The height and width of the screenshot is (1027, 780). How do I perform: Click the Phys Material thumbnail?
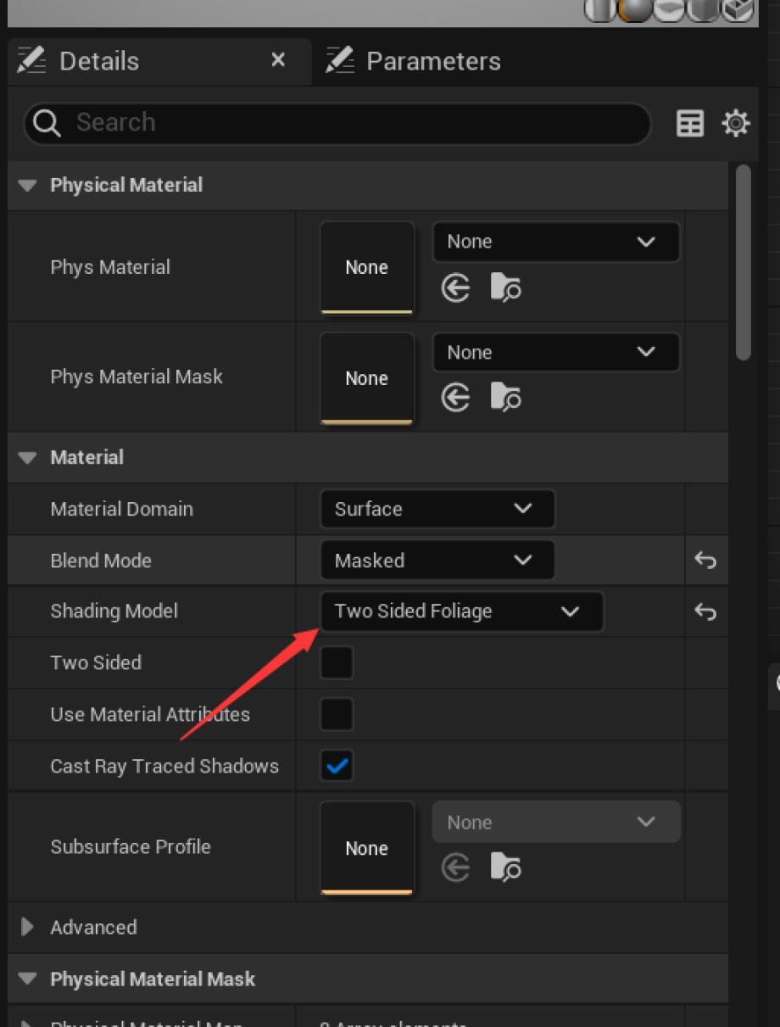click(366, 267)
